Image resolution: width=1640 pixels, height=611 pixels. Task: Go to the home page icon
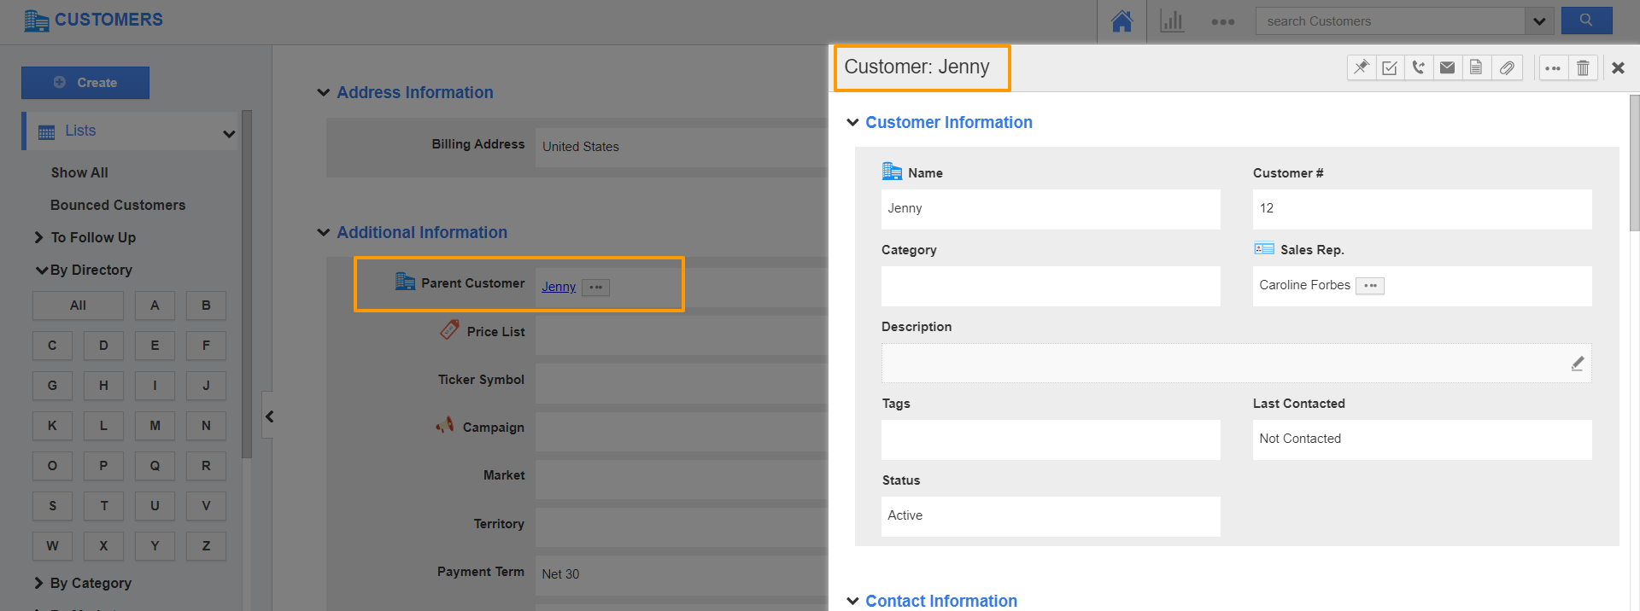(x=1122, y=21)
